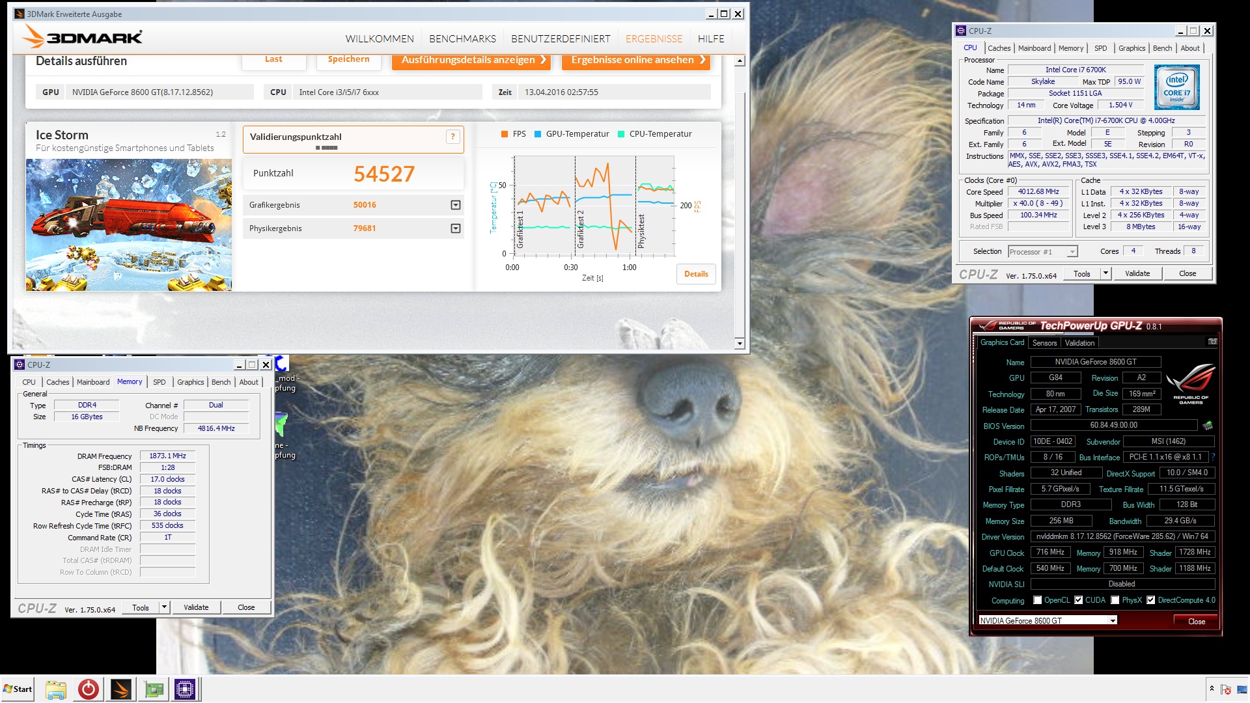
Task: Click the Start button
Action: click(18, 689)
